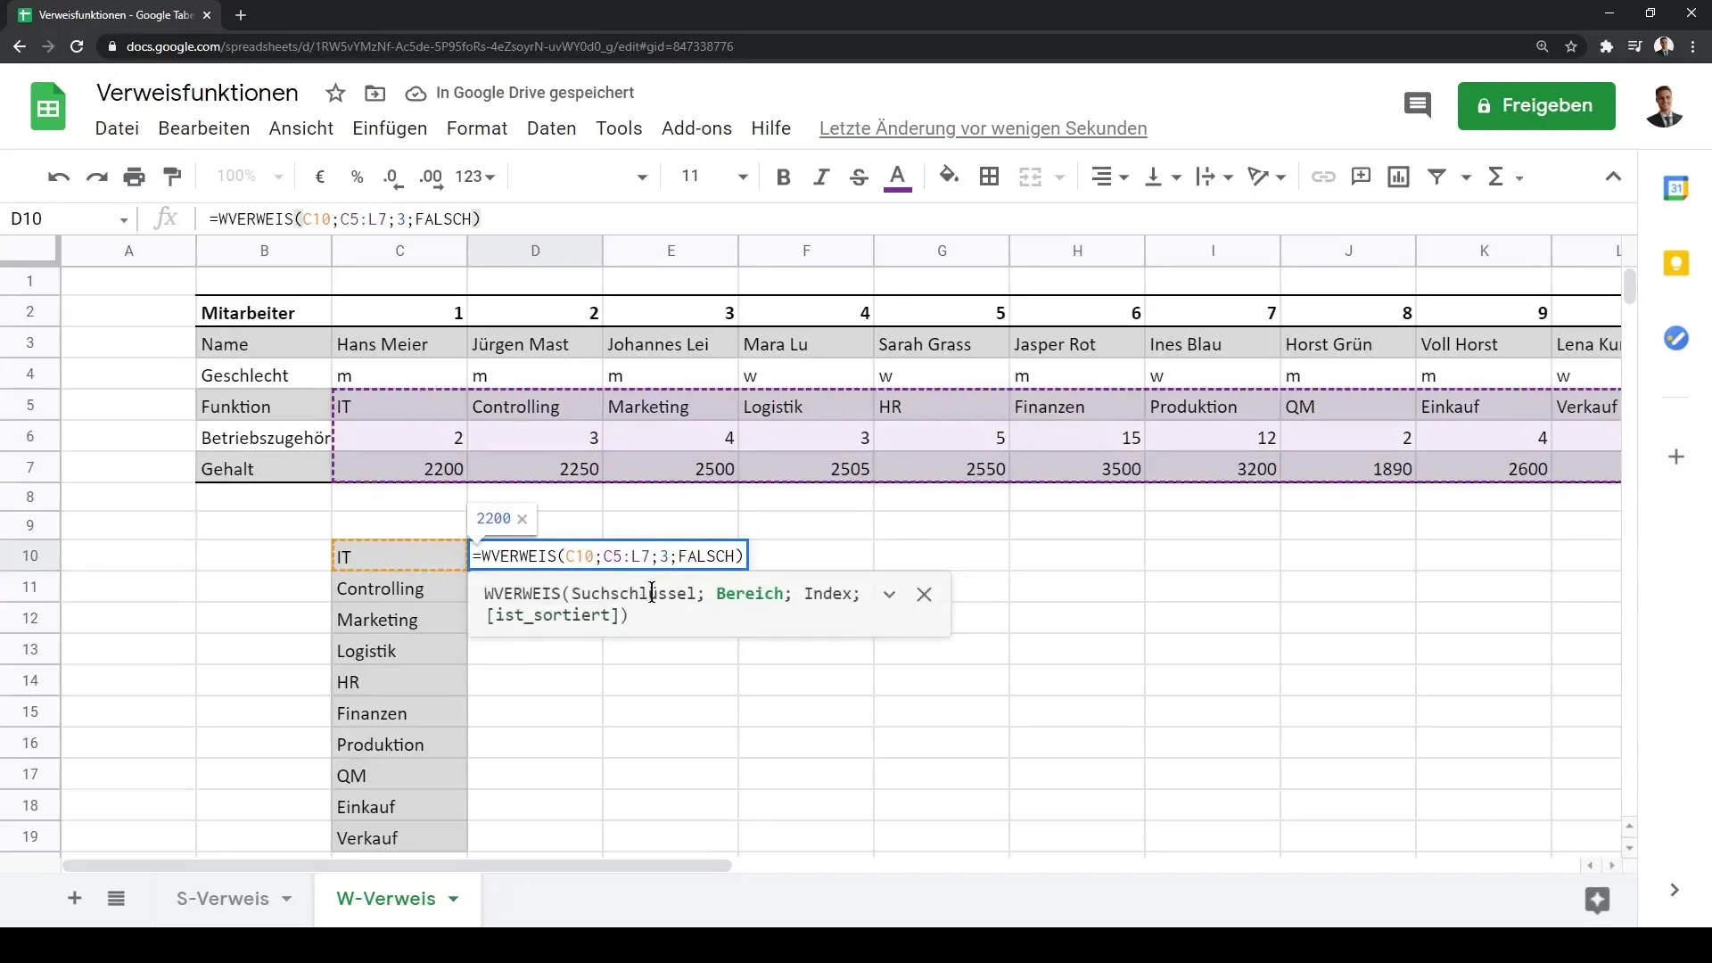Open the all sheets list icon
The height and width of the screenshot is (963, 1712).
[x=116, y=899]
